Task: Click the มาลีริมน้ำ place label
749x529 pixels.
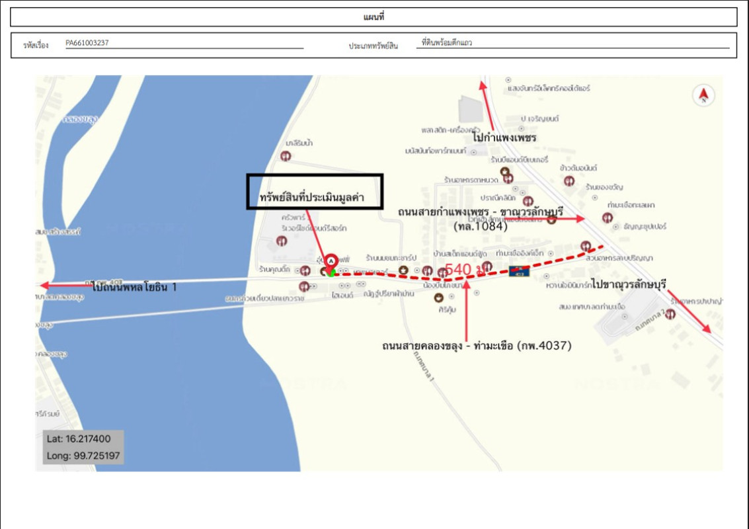Action: pyautogui.click(x=299, y=143)
